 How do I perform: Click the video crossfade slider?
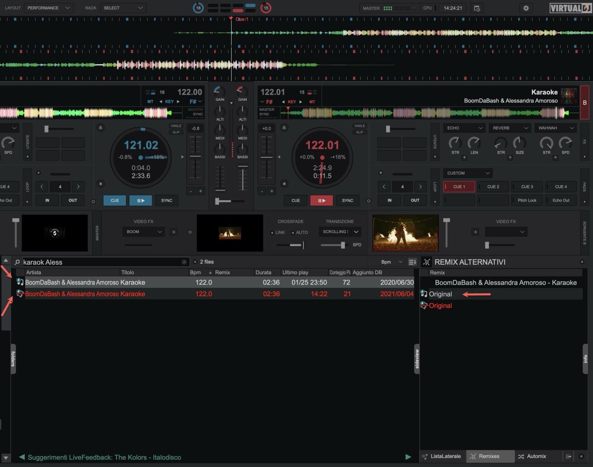coord(290,245)
